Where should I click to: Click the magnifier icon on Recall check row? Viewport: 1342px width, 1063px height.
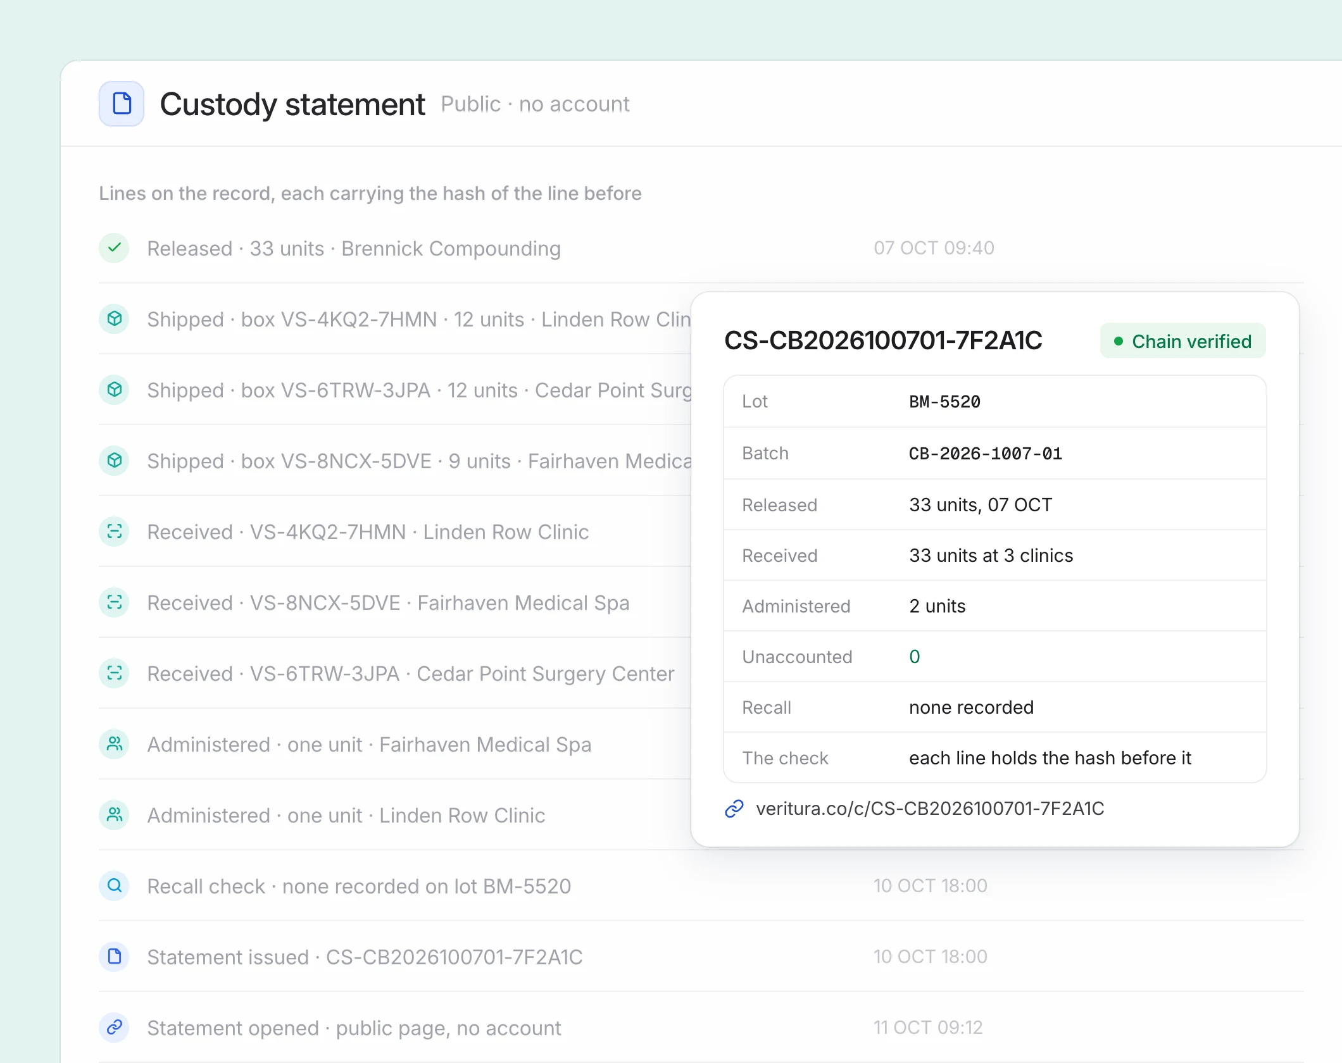pyautogui.click(x=115, y=886)
